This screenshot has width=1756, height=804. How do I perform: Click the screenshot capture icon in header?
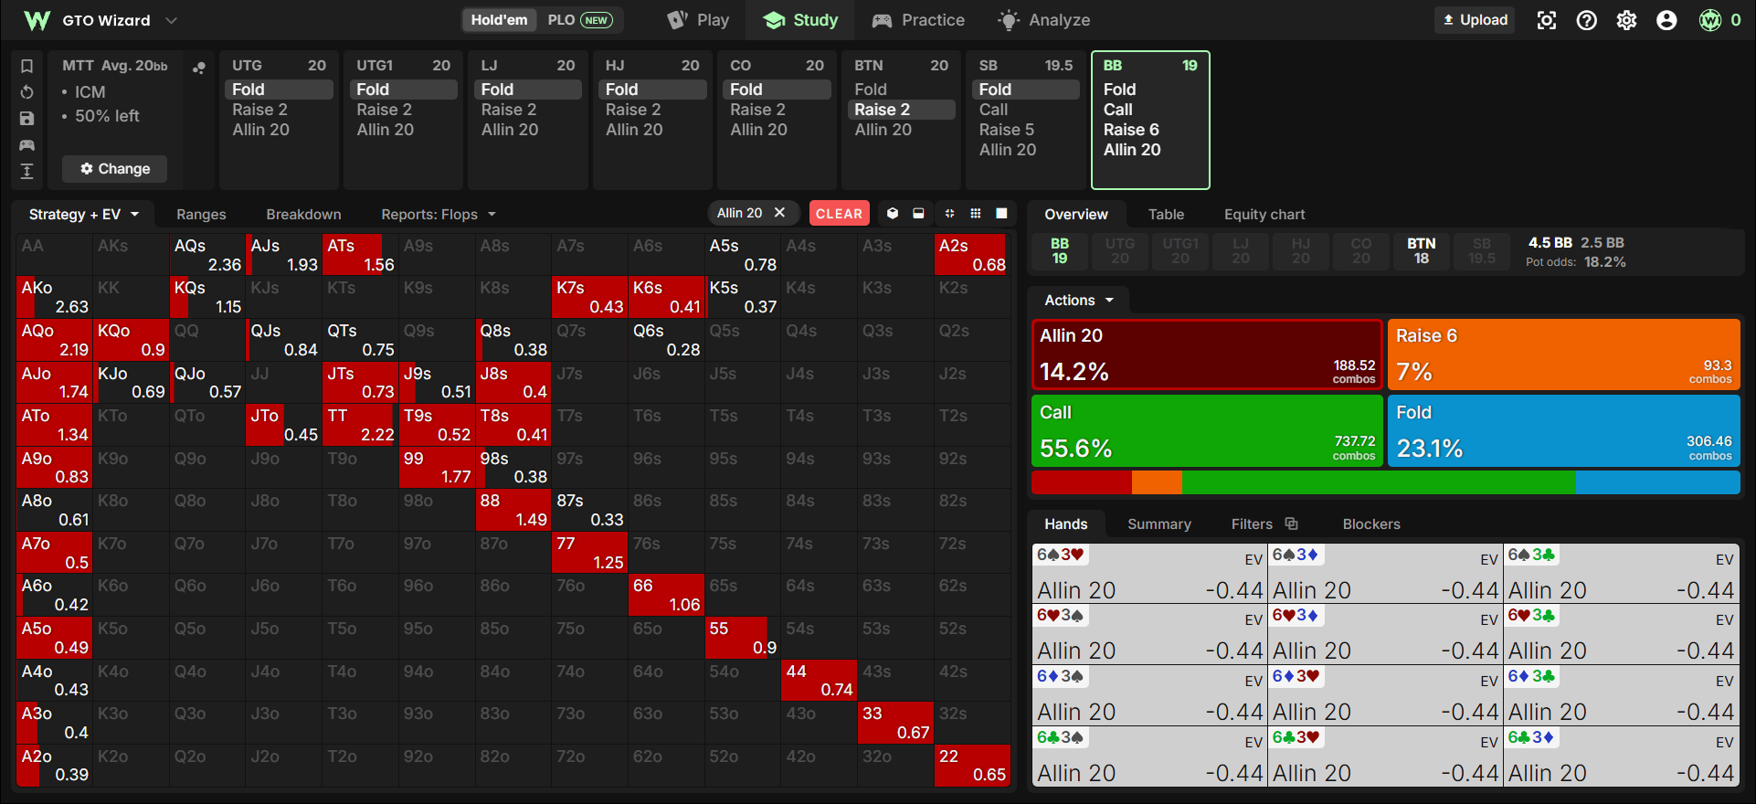point(1547,20)
